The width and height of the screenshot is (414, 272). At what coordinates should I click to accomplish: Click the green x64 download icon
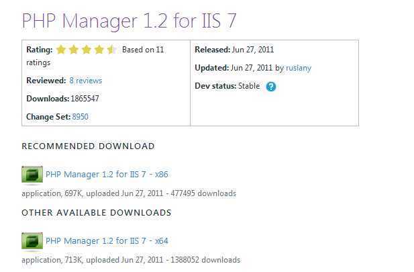pos(32,241)
